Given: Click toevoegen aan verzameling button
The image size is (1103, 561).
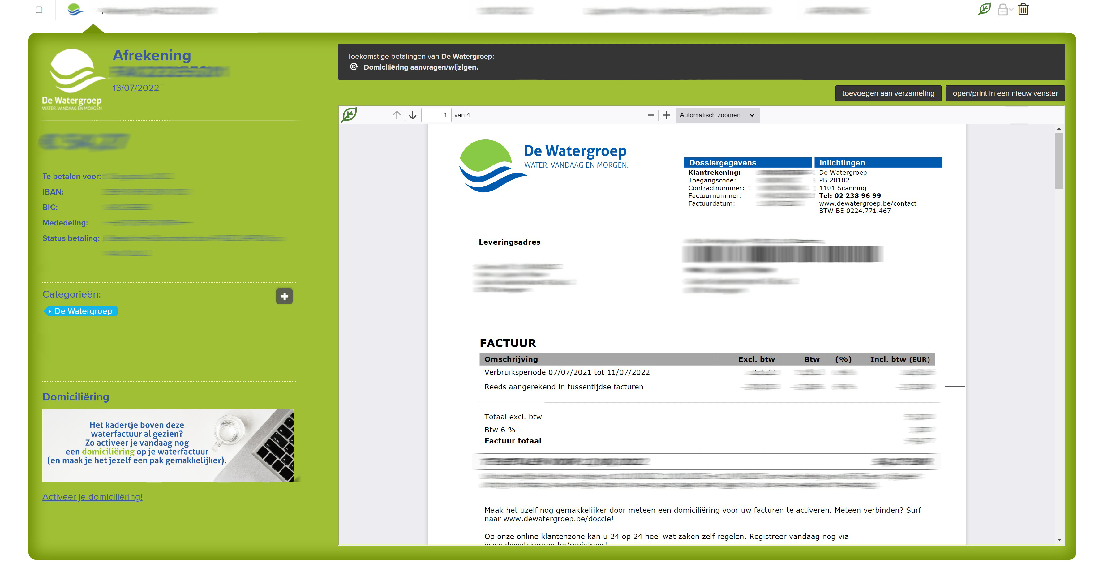Looking at the screenshot, I should coord(888,93).
